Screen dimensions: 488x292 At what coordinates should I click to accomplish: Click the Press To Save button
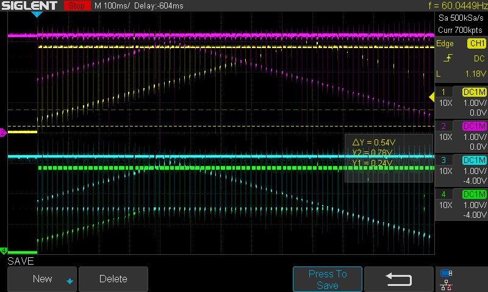coord(327,279)
